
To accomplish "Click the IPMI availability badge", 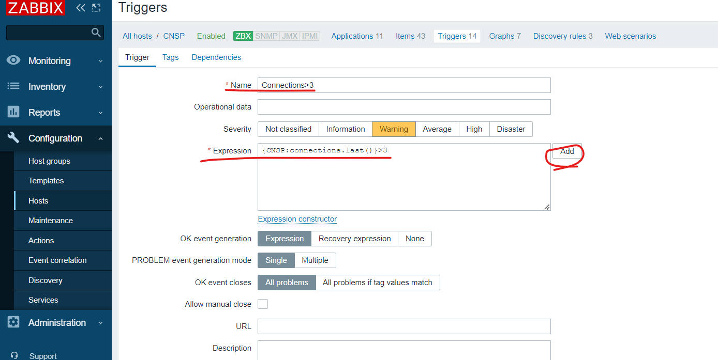I will pyautogui.click(x=310, y=36).
